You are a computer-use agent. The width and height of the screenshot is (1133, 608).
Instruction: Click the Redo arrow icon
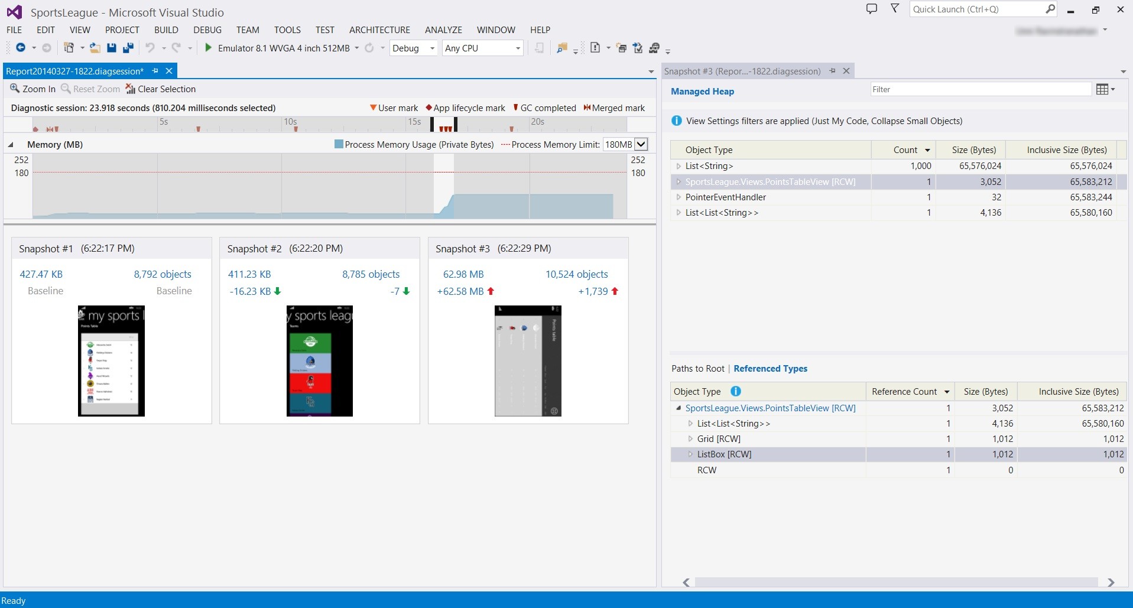(x=176, y=48)
